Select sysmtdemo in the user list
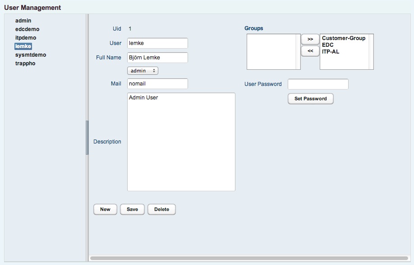 [31, 55]
